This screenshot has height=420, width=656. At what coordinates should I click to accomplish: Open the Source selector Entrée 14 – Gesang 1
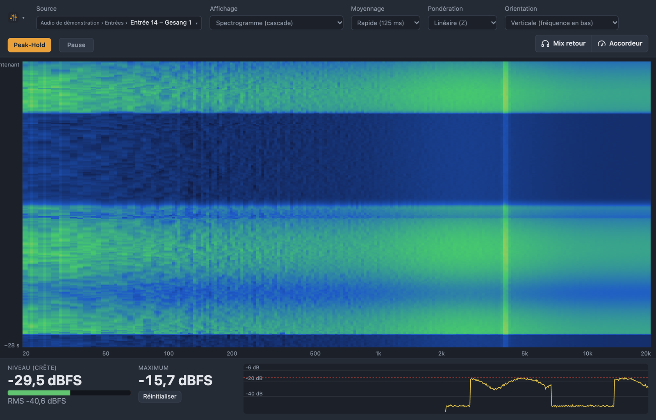point(119,23)
